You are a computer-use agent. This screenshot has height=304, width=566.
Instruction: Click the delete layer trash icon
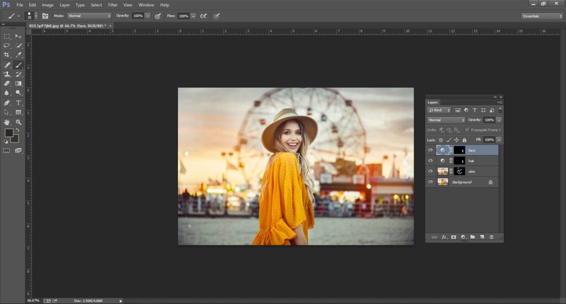click(491, 237)
